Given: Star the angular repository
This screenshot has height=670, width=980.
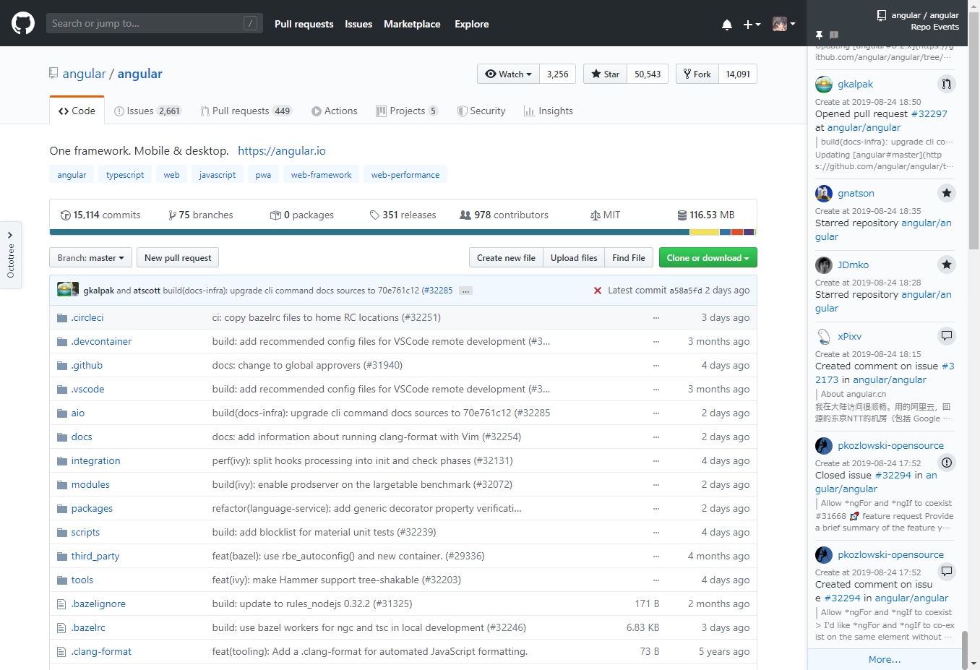Looking at the screenshot, I should click(x=606, y=74).
